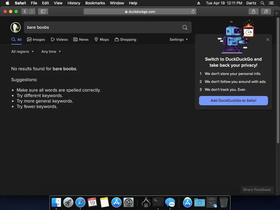The height and width of the screenshot is (210, 280).
Task: Show the Safari sidebar
Action: coord(43,11)
